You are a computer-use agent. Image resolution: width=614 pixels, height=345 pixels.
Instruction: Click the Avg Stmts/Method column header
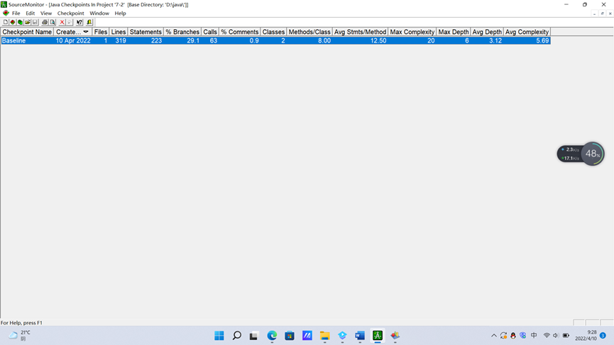coord(361,32)
